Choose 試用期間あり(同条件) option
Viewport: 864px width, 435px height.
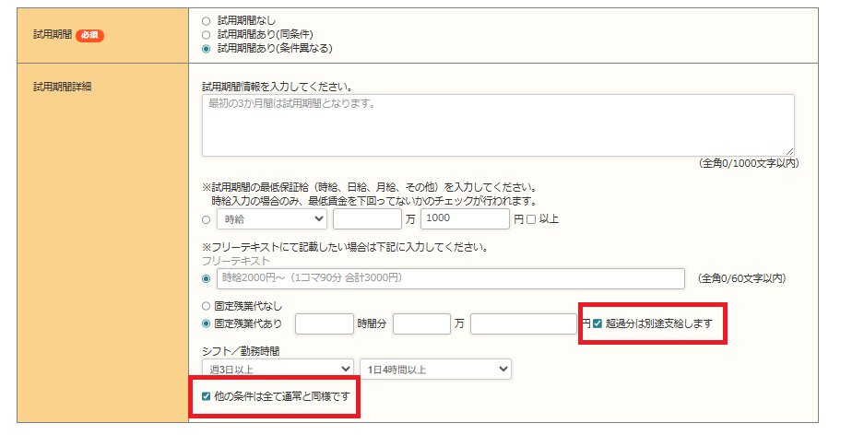(206, 34)
